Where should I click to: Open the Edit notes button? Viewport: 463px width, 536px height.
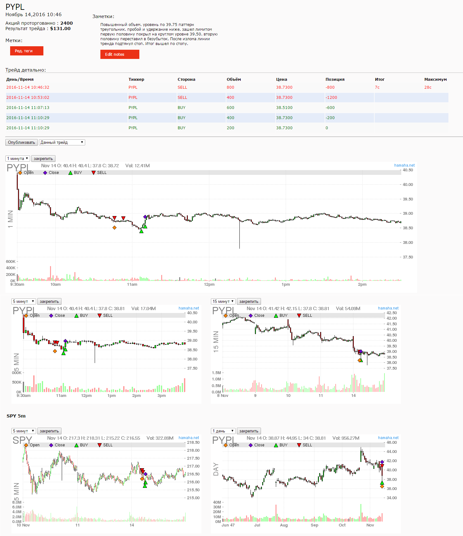click(x=120, y=54)
